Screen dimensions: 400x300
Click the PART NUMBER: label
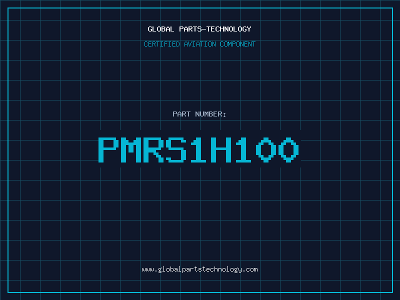click(x=199, y=114)
